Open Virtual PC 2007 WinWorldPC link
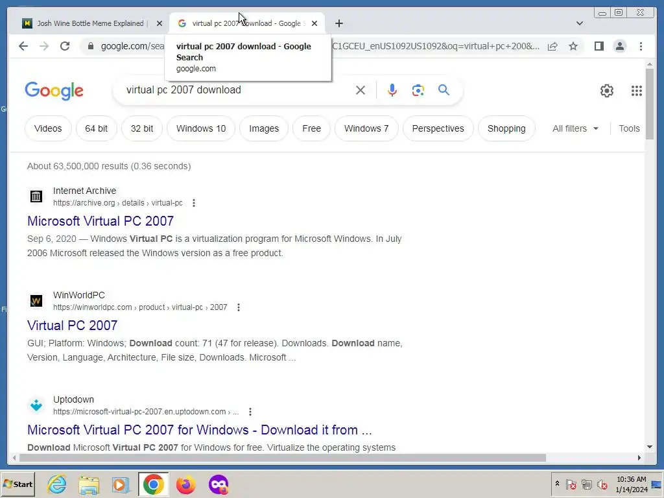The image size is (664, 498). [x=73, y=326]
